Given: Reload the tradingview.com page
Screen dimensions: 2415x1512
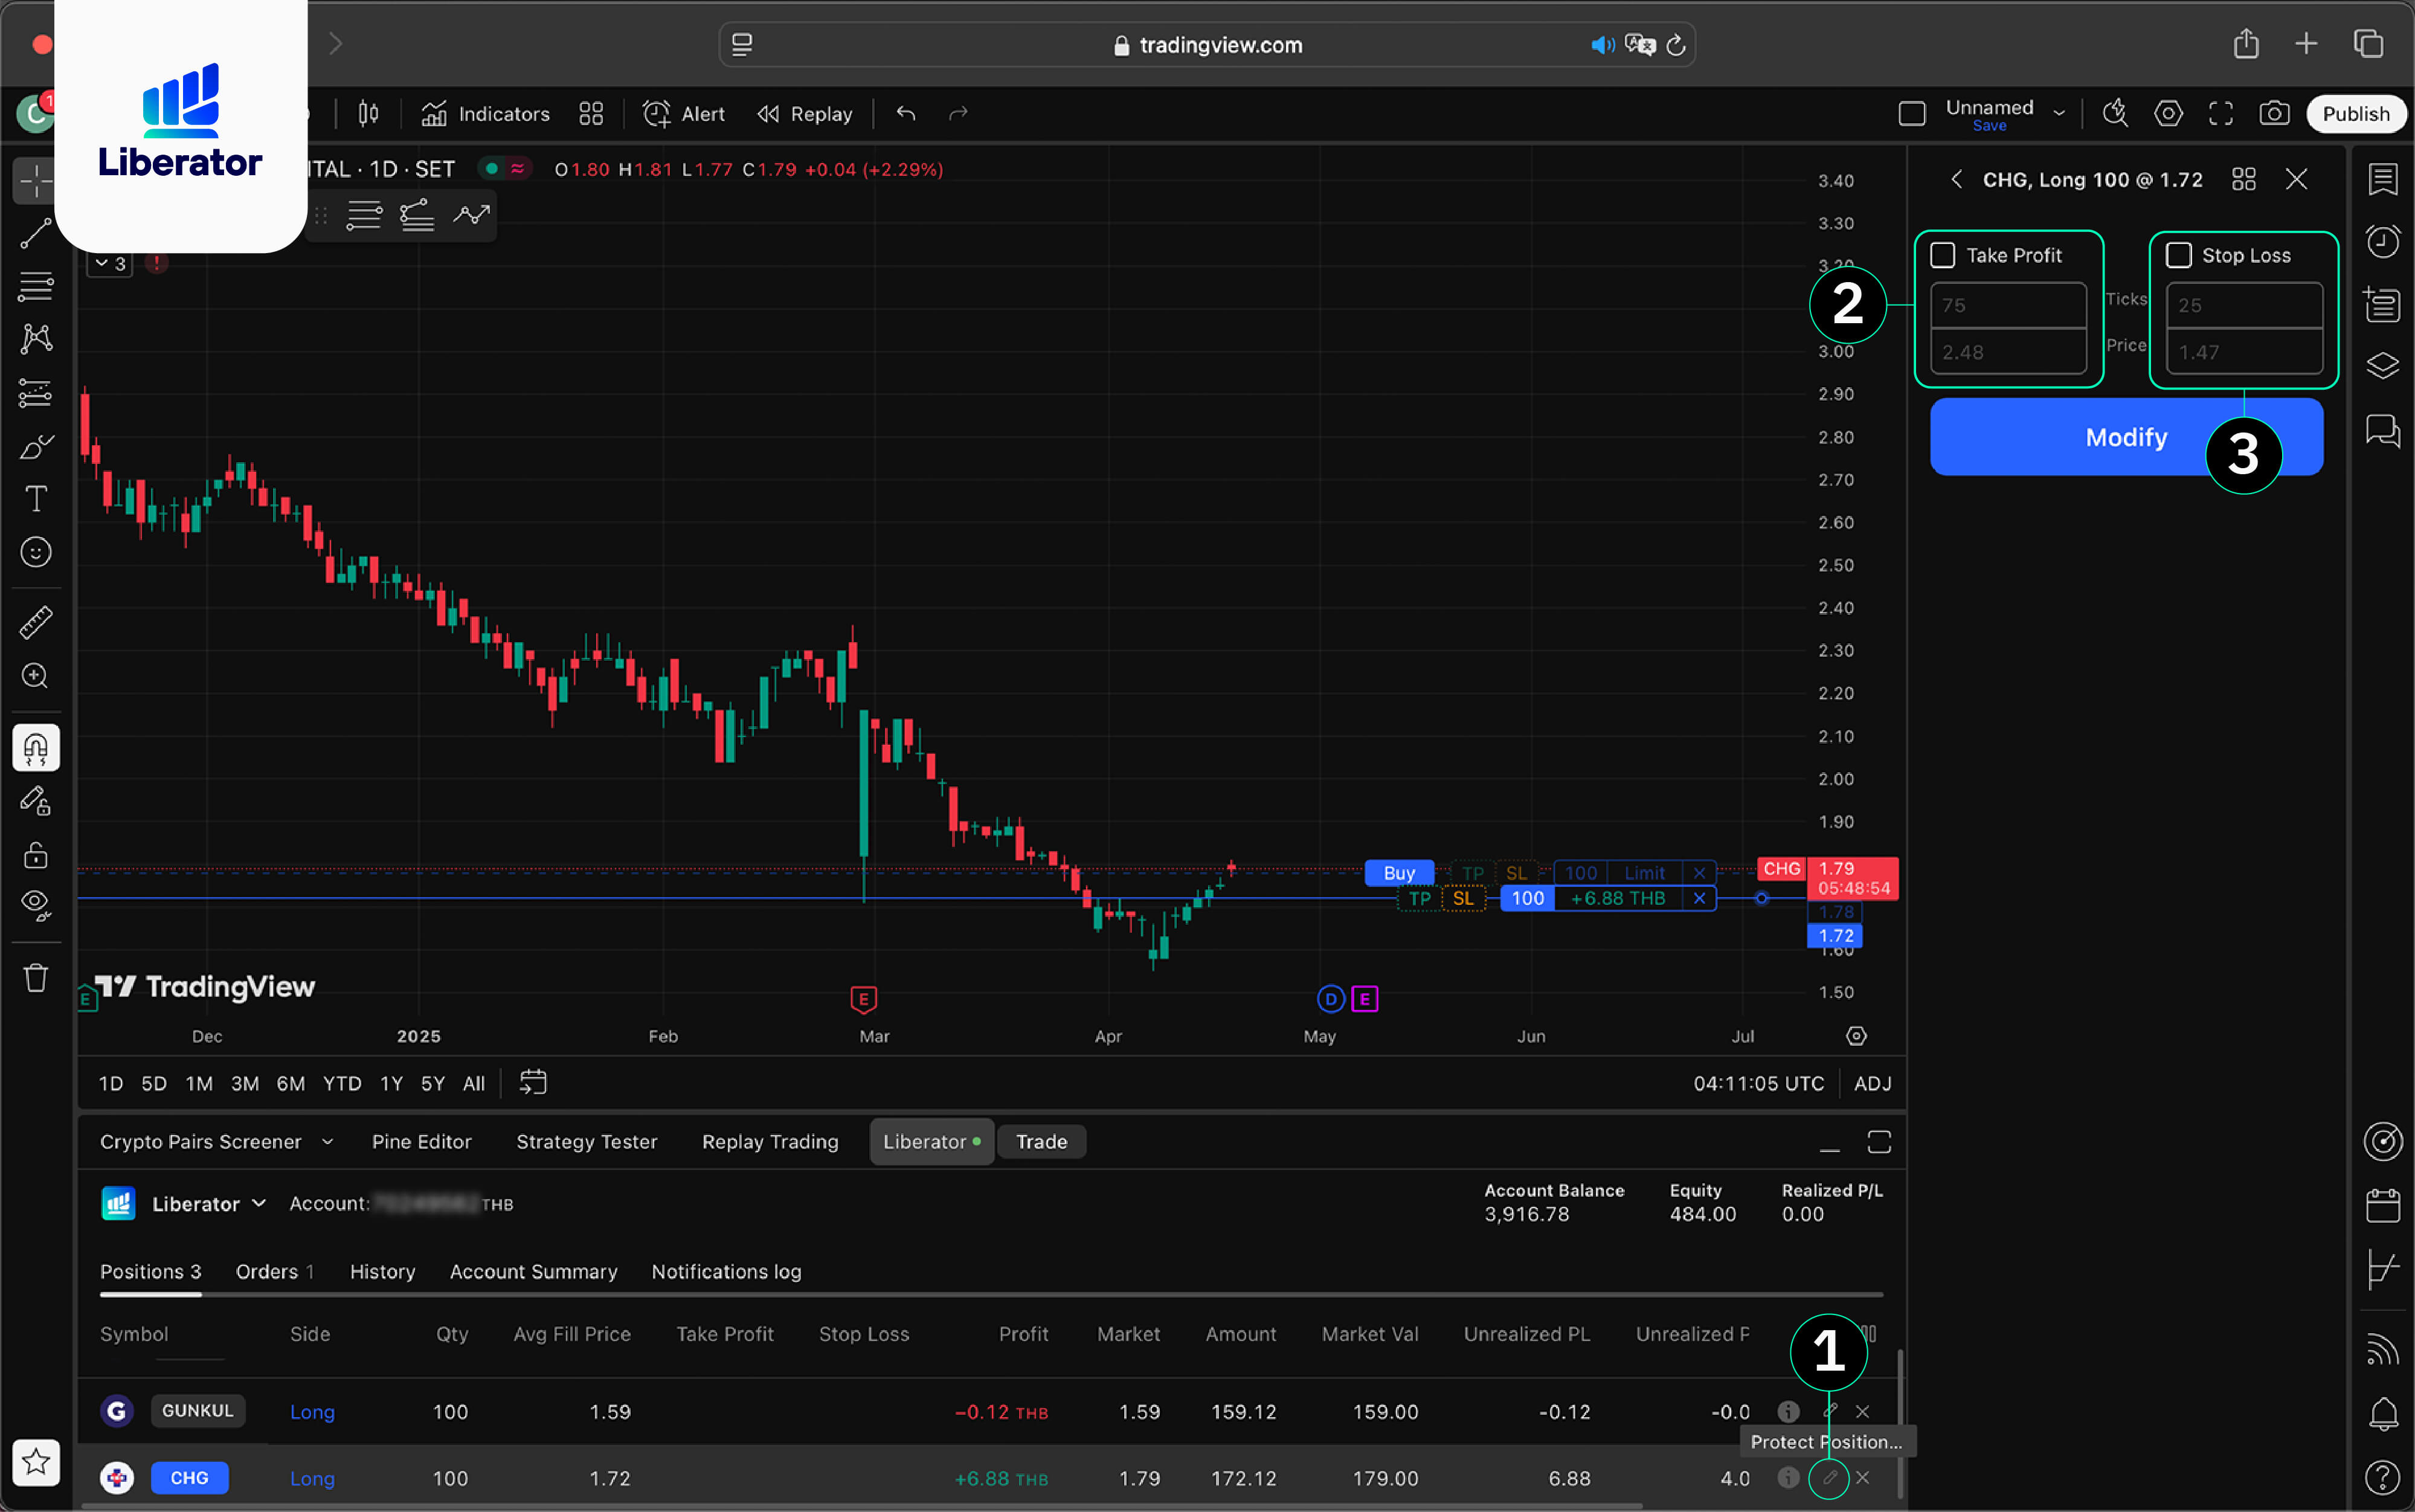Looking at the screenshot, I should click(1677, 45).
